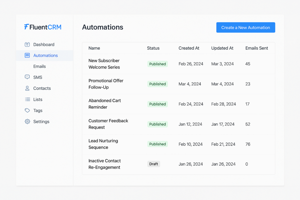The image size is (300, 200).
Task: Go to Emails in the sidebar
Action: click(x=40, y=66)
